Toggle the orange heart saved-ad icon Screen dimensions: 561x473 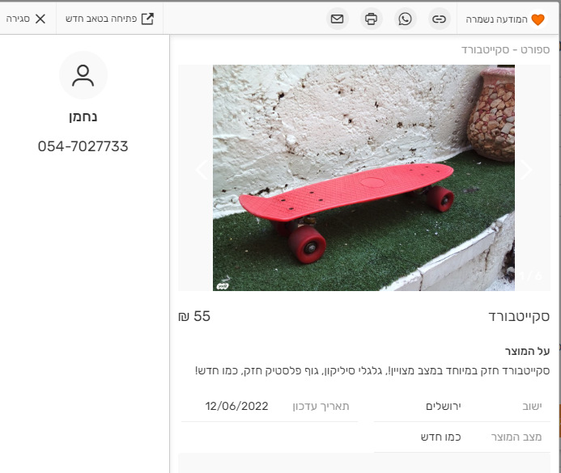coord(538,19)
